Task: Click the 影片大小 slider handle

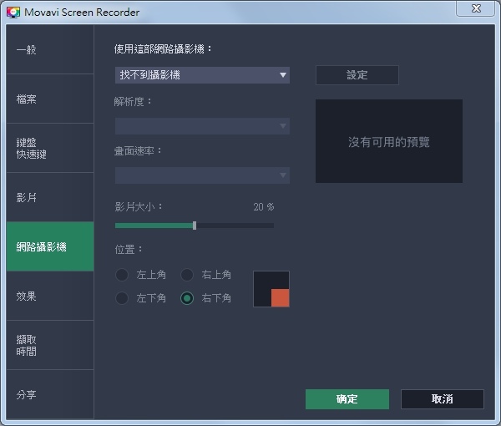Action: pyautogui.click(x=195, y=226)
